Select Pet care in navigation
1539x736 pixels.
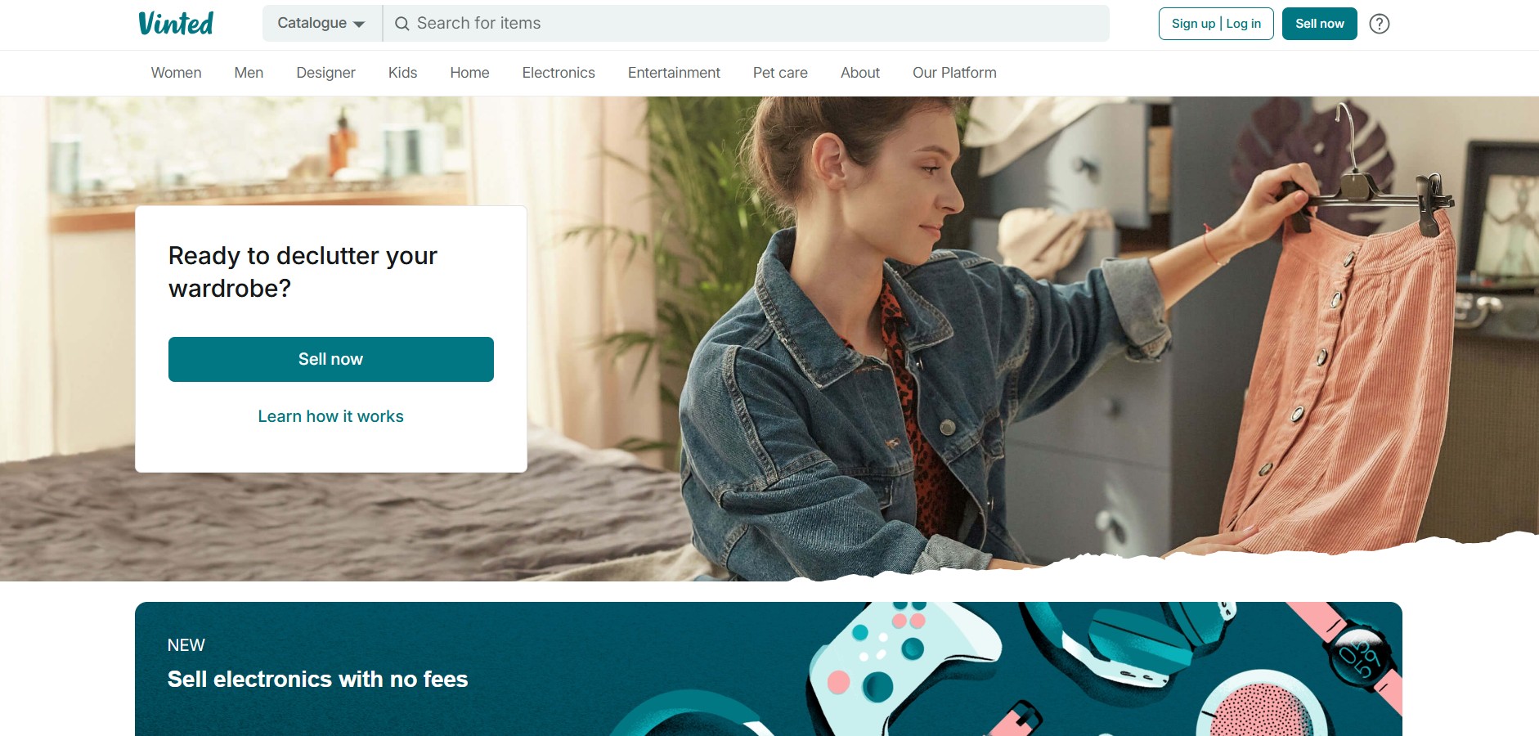coord(780,73)
